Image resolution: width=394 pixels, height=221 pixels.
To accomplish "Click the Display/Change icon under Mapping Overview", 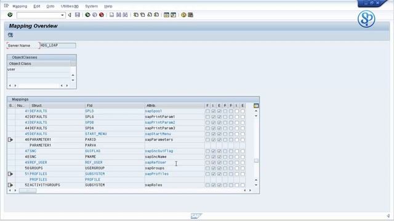I will 10,35.
